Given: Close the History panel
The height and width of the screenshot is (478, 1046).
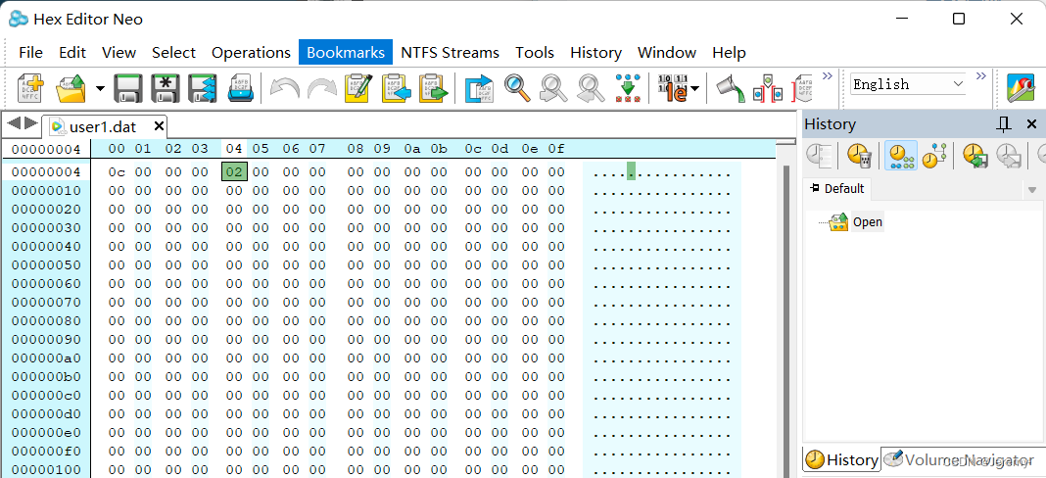Looking at the screenshot, I should 1031,123.
